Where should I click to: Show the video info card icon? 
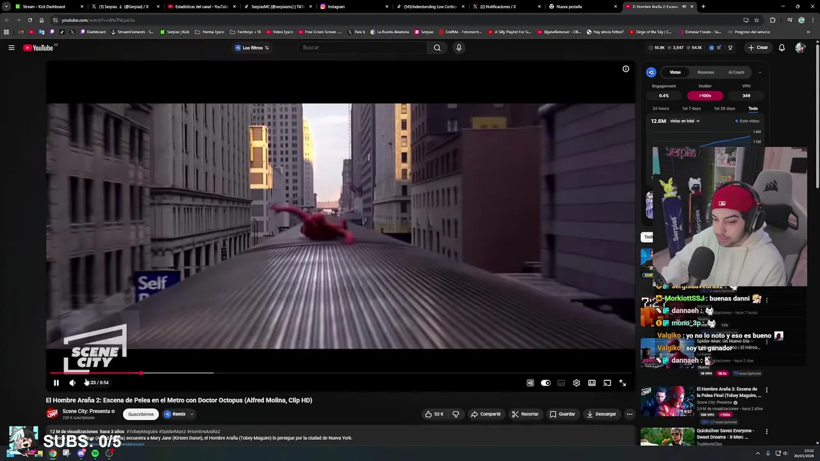[626, 69]
